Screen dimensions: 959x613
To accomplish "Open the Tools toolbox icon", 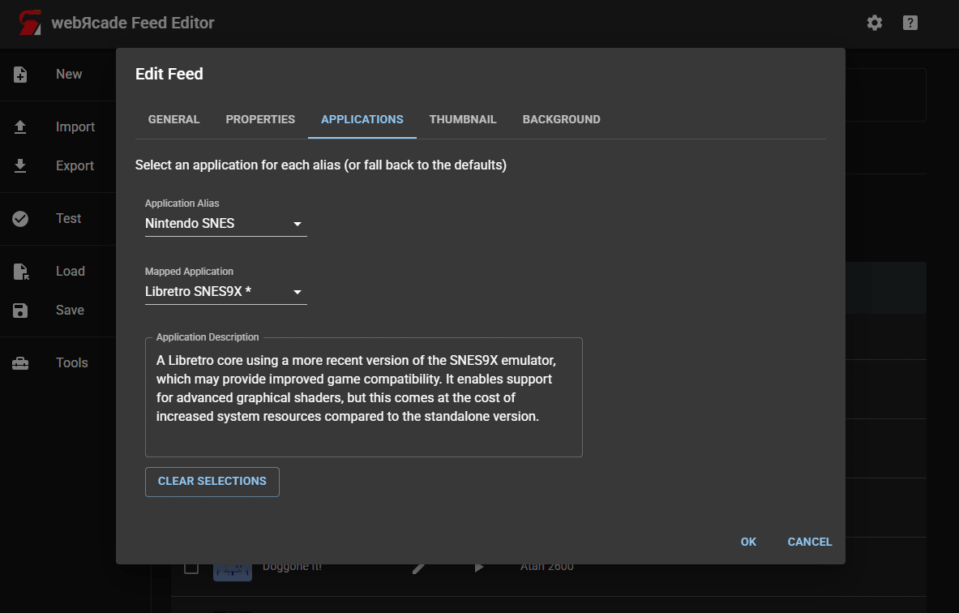I will (21, 363).
